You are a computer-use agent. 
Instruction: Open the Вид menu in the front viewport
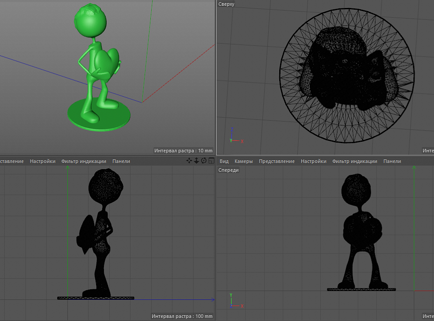coord(224,162)
